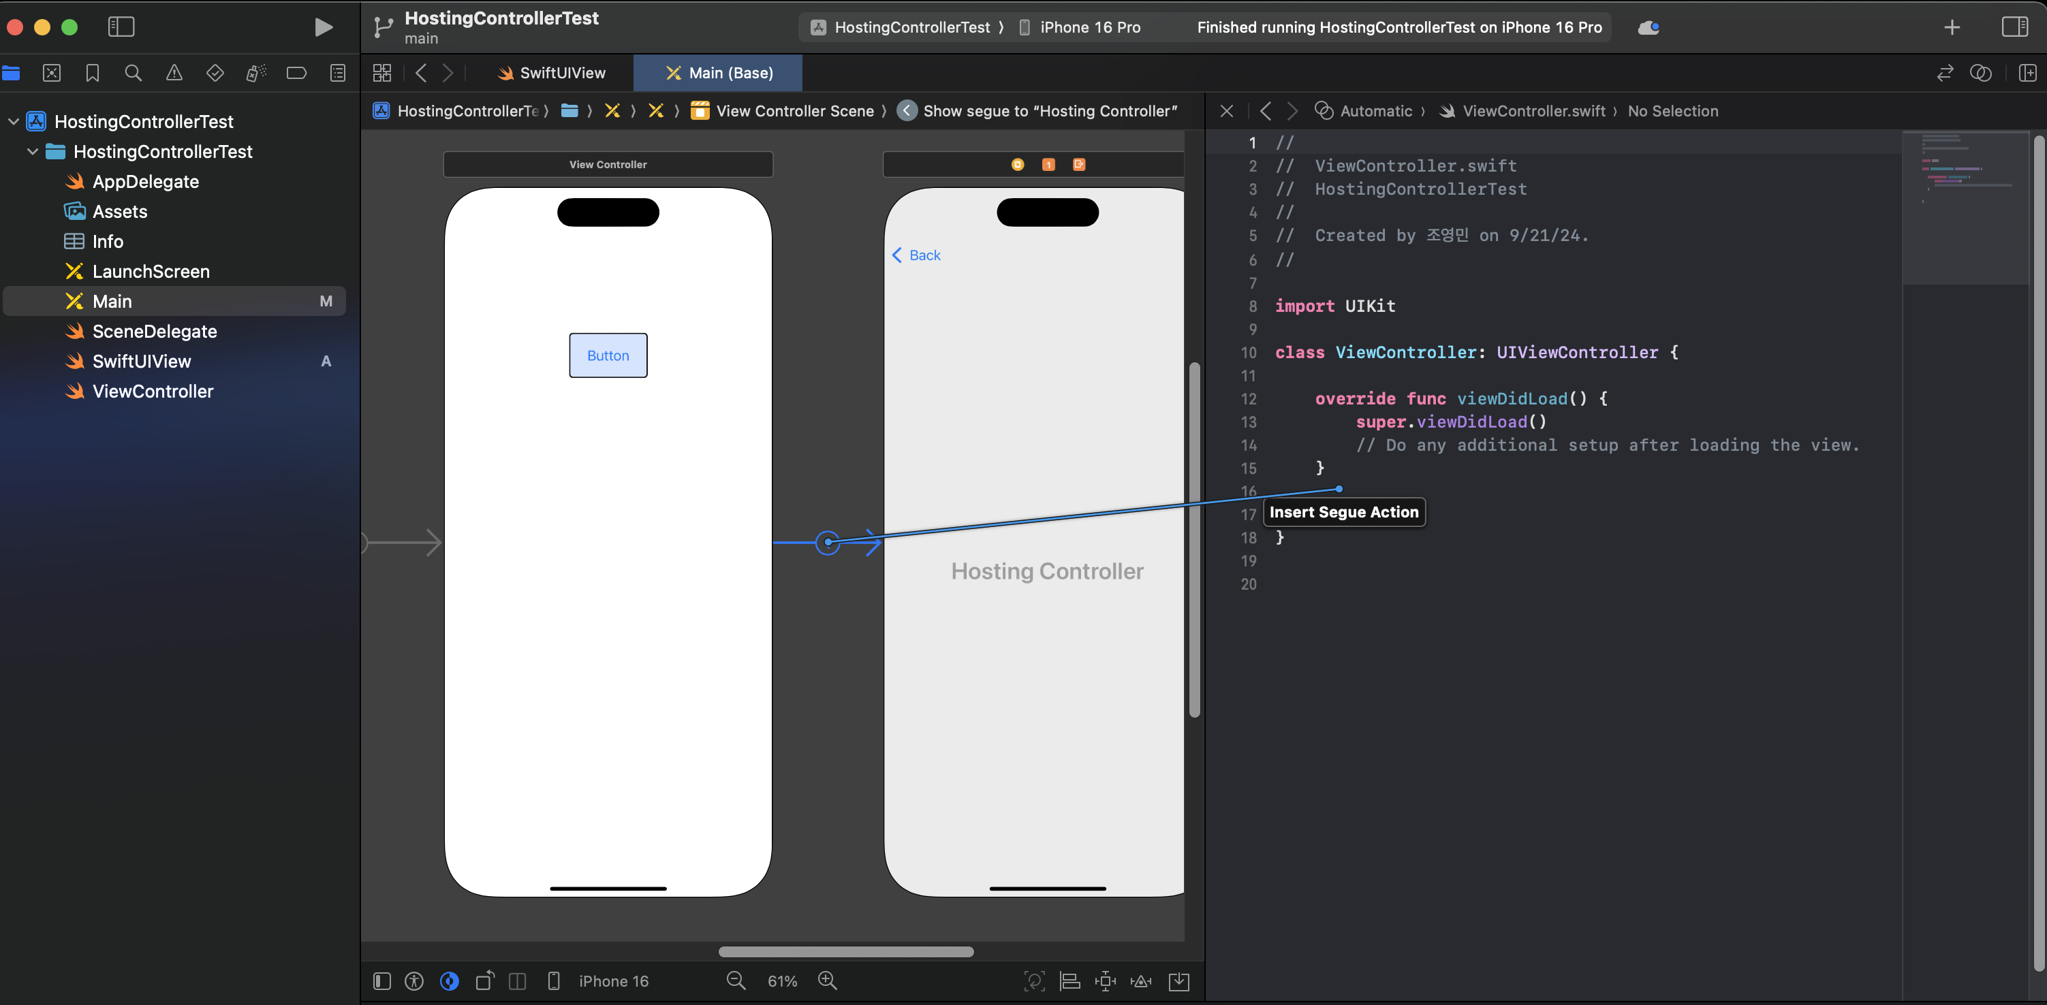Collapse the HostingControllerTest group folder
Screen dimensions: 2047x1005
33,152
